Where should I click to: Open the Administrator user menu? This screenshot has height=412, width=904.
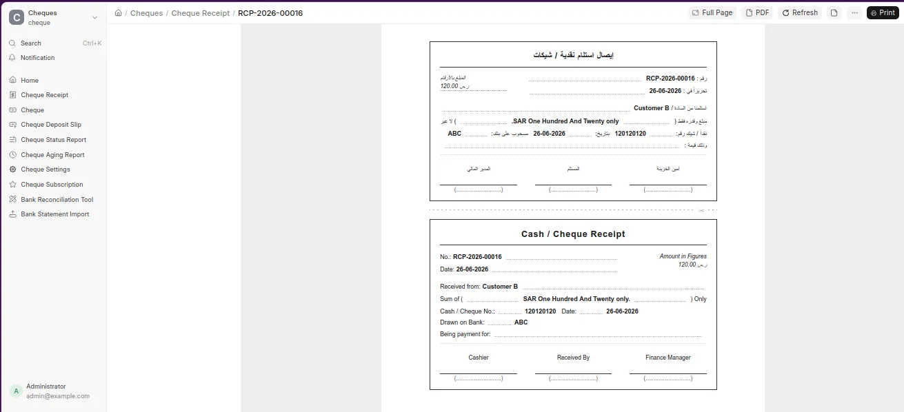tap(54, 391)
